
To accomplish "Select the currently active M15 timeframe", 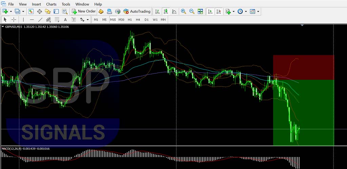I will click(x=113, y=20).
